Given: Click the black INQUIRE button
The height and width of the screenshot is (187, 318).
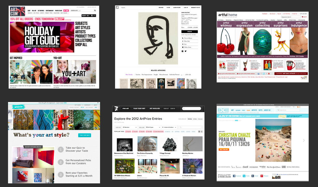Looking at the screenshot, I should pos(189,32).
